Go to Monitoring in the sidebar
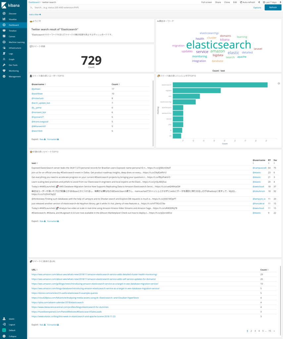This screenshot has height=339, width=283. click(x=13, y=71)
